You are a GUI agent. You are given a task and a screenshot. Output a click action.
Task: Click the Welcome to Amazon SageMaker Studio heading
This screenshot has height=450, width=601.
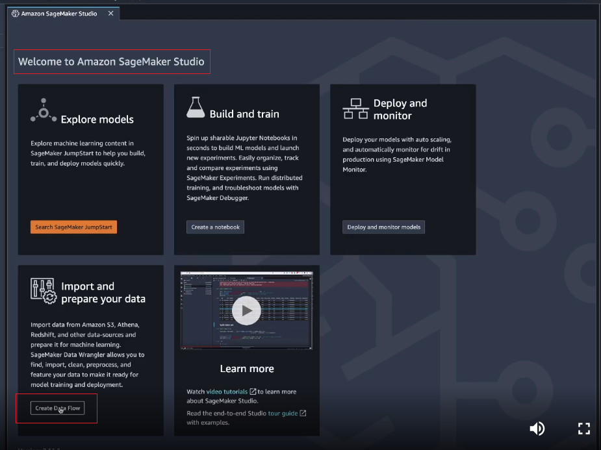pyautogui.click(x=111, y=62)
